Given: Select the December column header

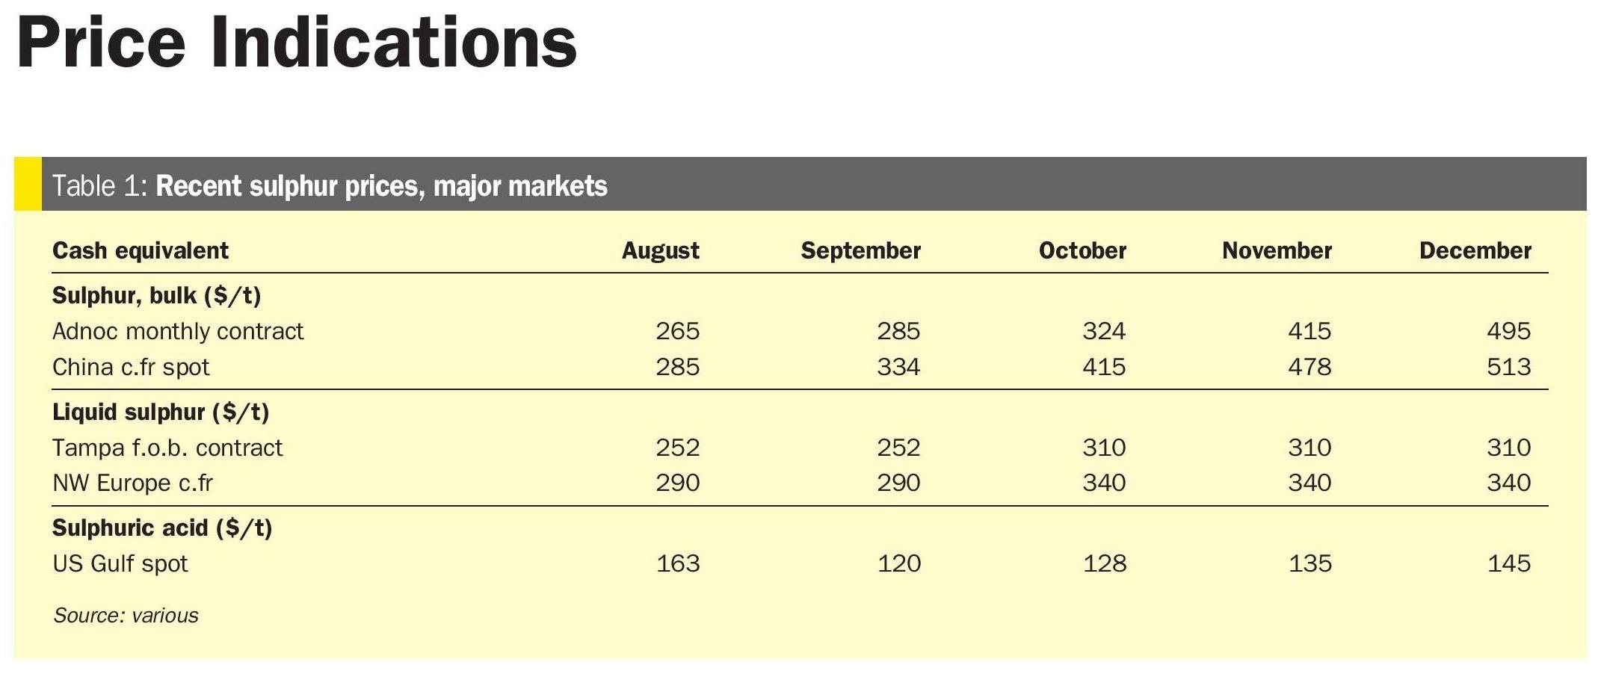Looking at the screenshot, I should pos(1475,251).
